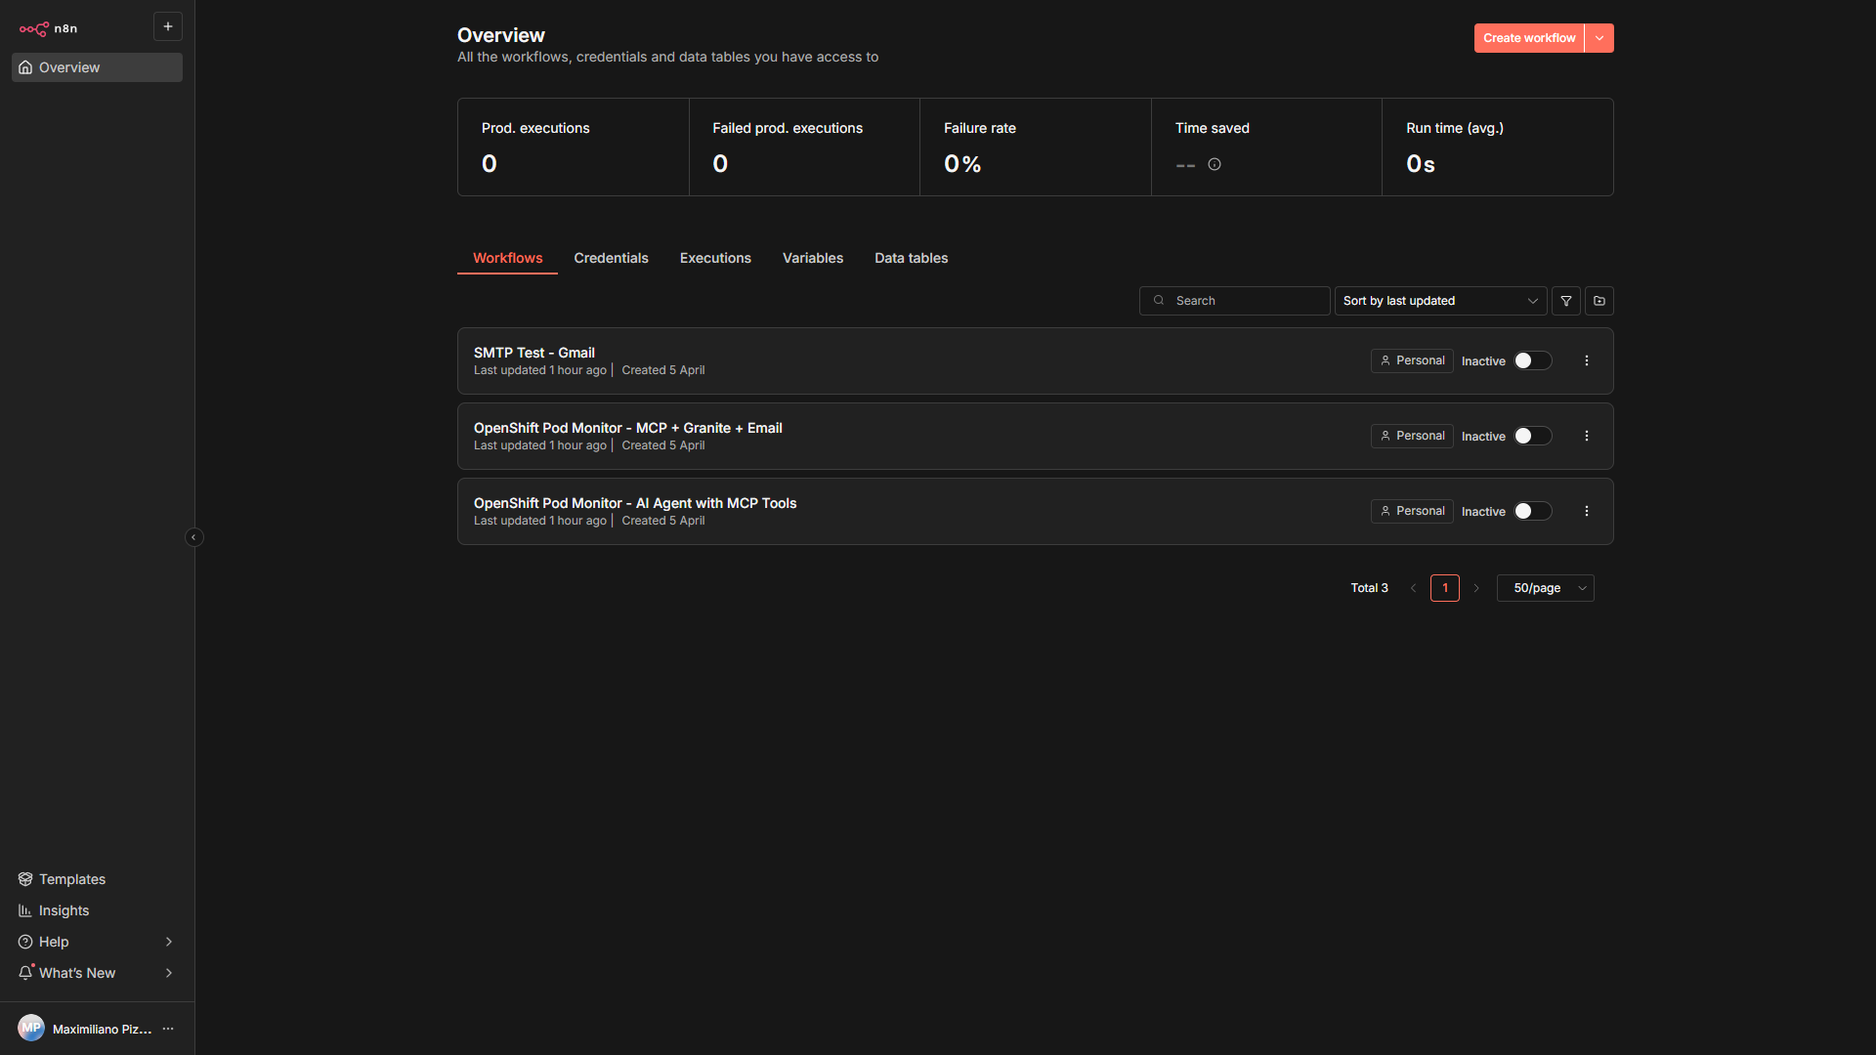Activate the SMTP Test - Gmail workflow toggle
Viewport: 1876px width, 1055px height.
coord(1531,359)
